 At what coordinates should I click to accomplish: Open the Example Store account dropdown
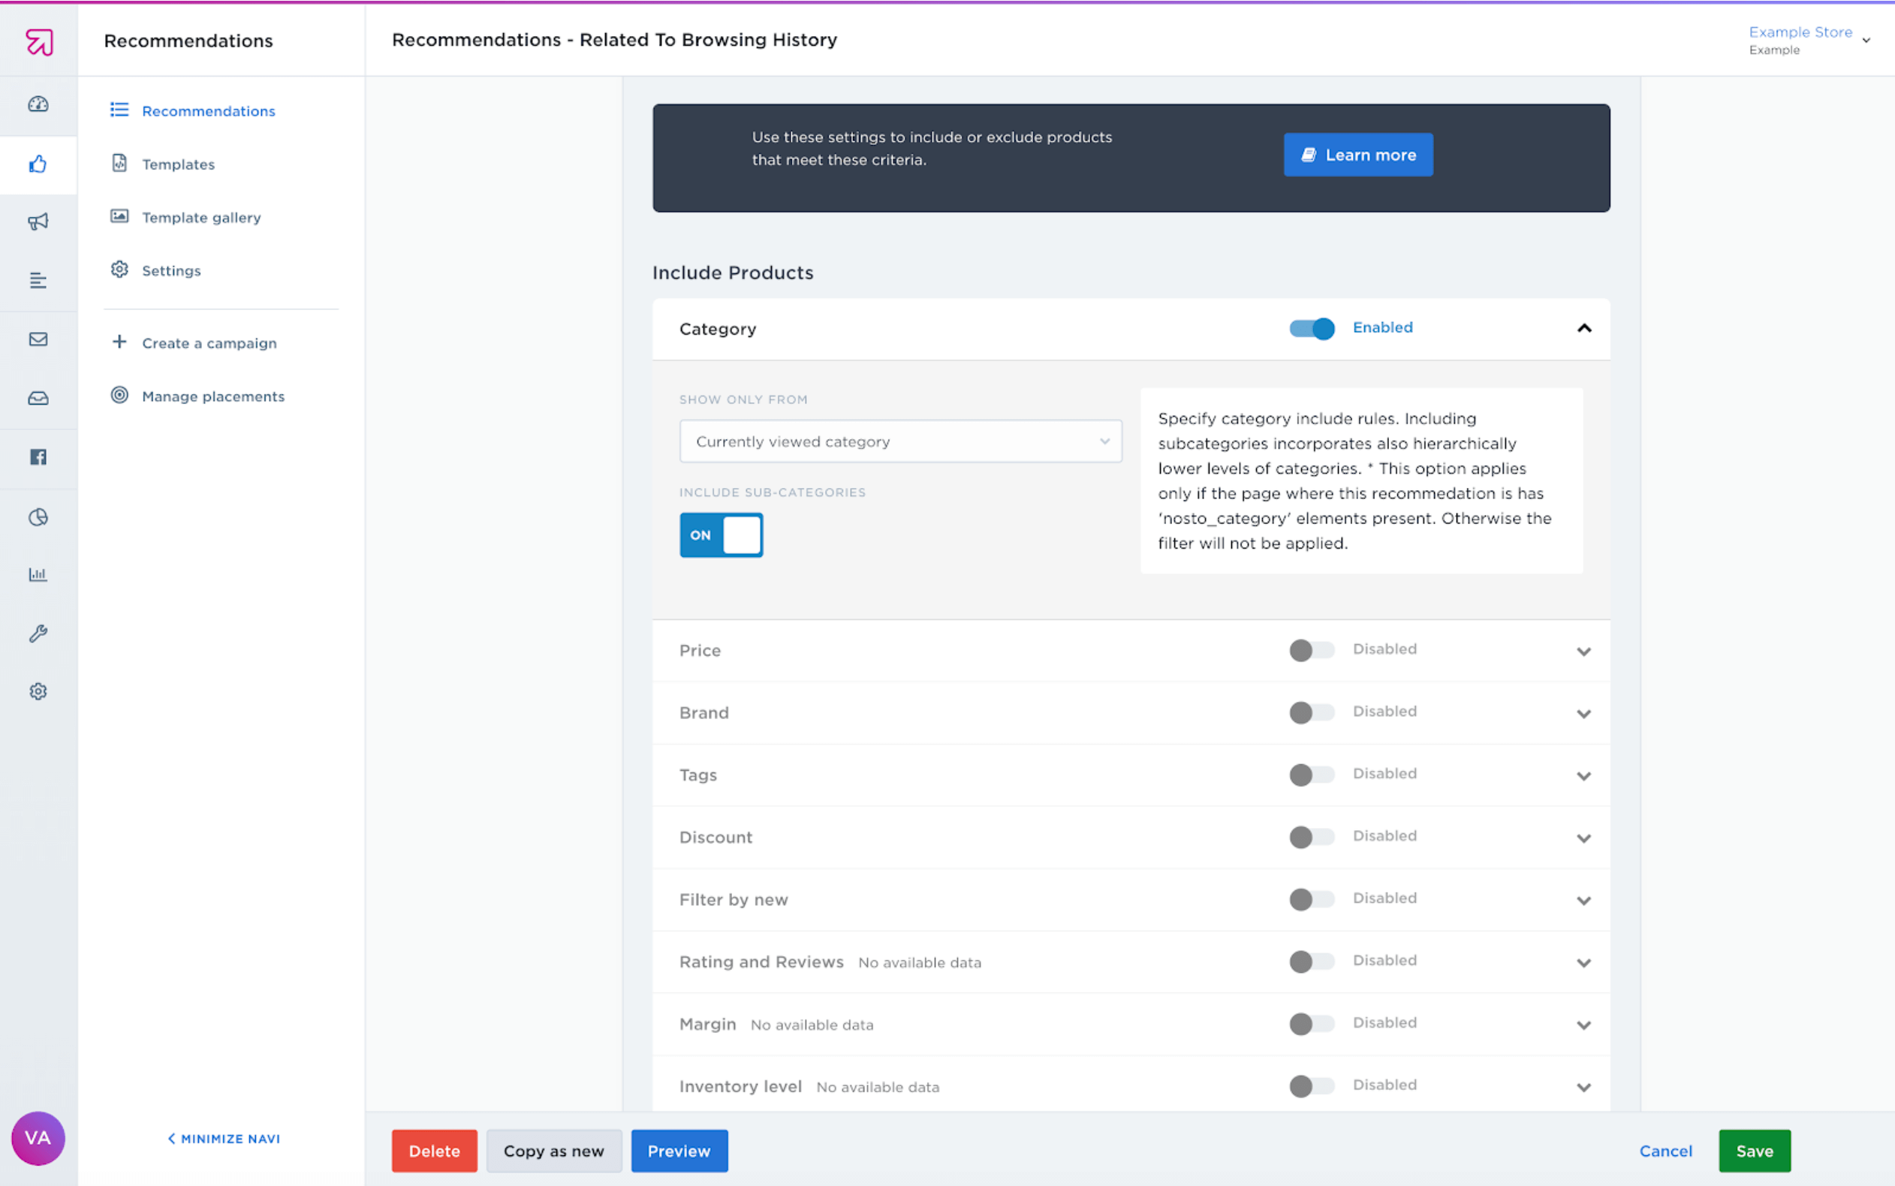pyautogui.click(x=1809, y=40)
